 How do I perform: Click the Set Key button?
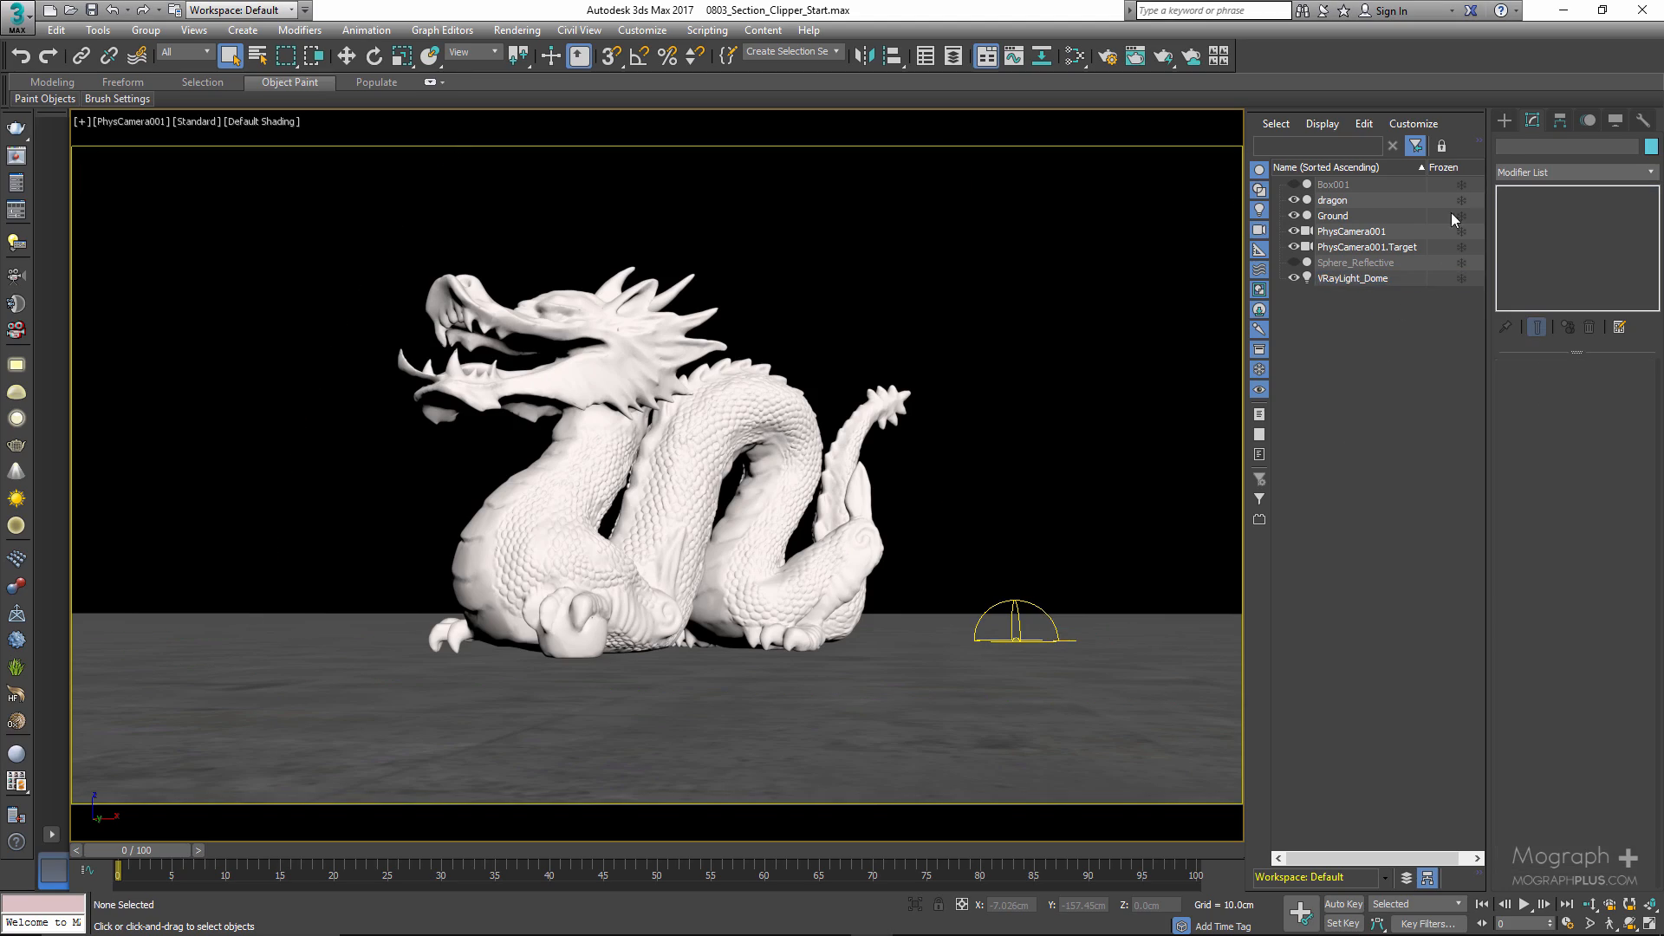pyautogui.click(x=1342, y=923)
